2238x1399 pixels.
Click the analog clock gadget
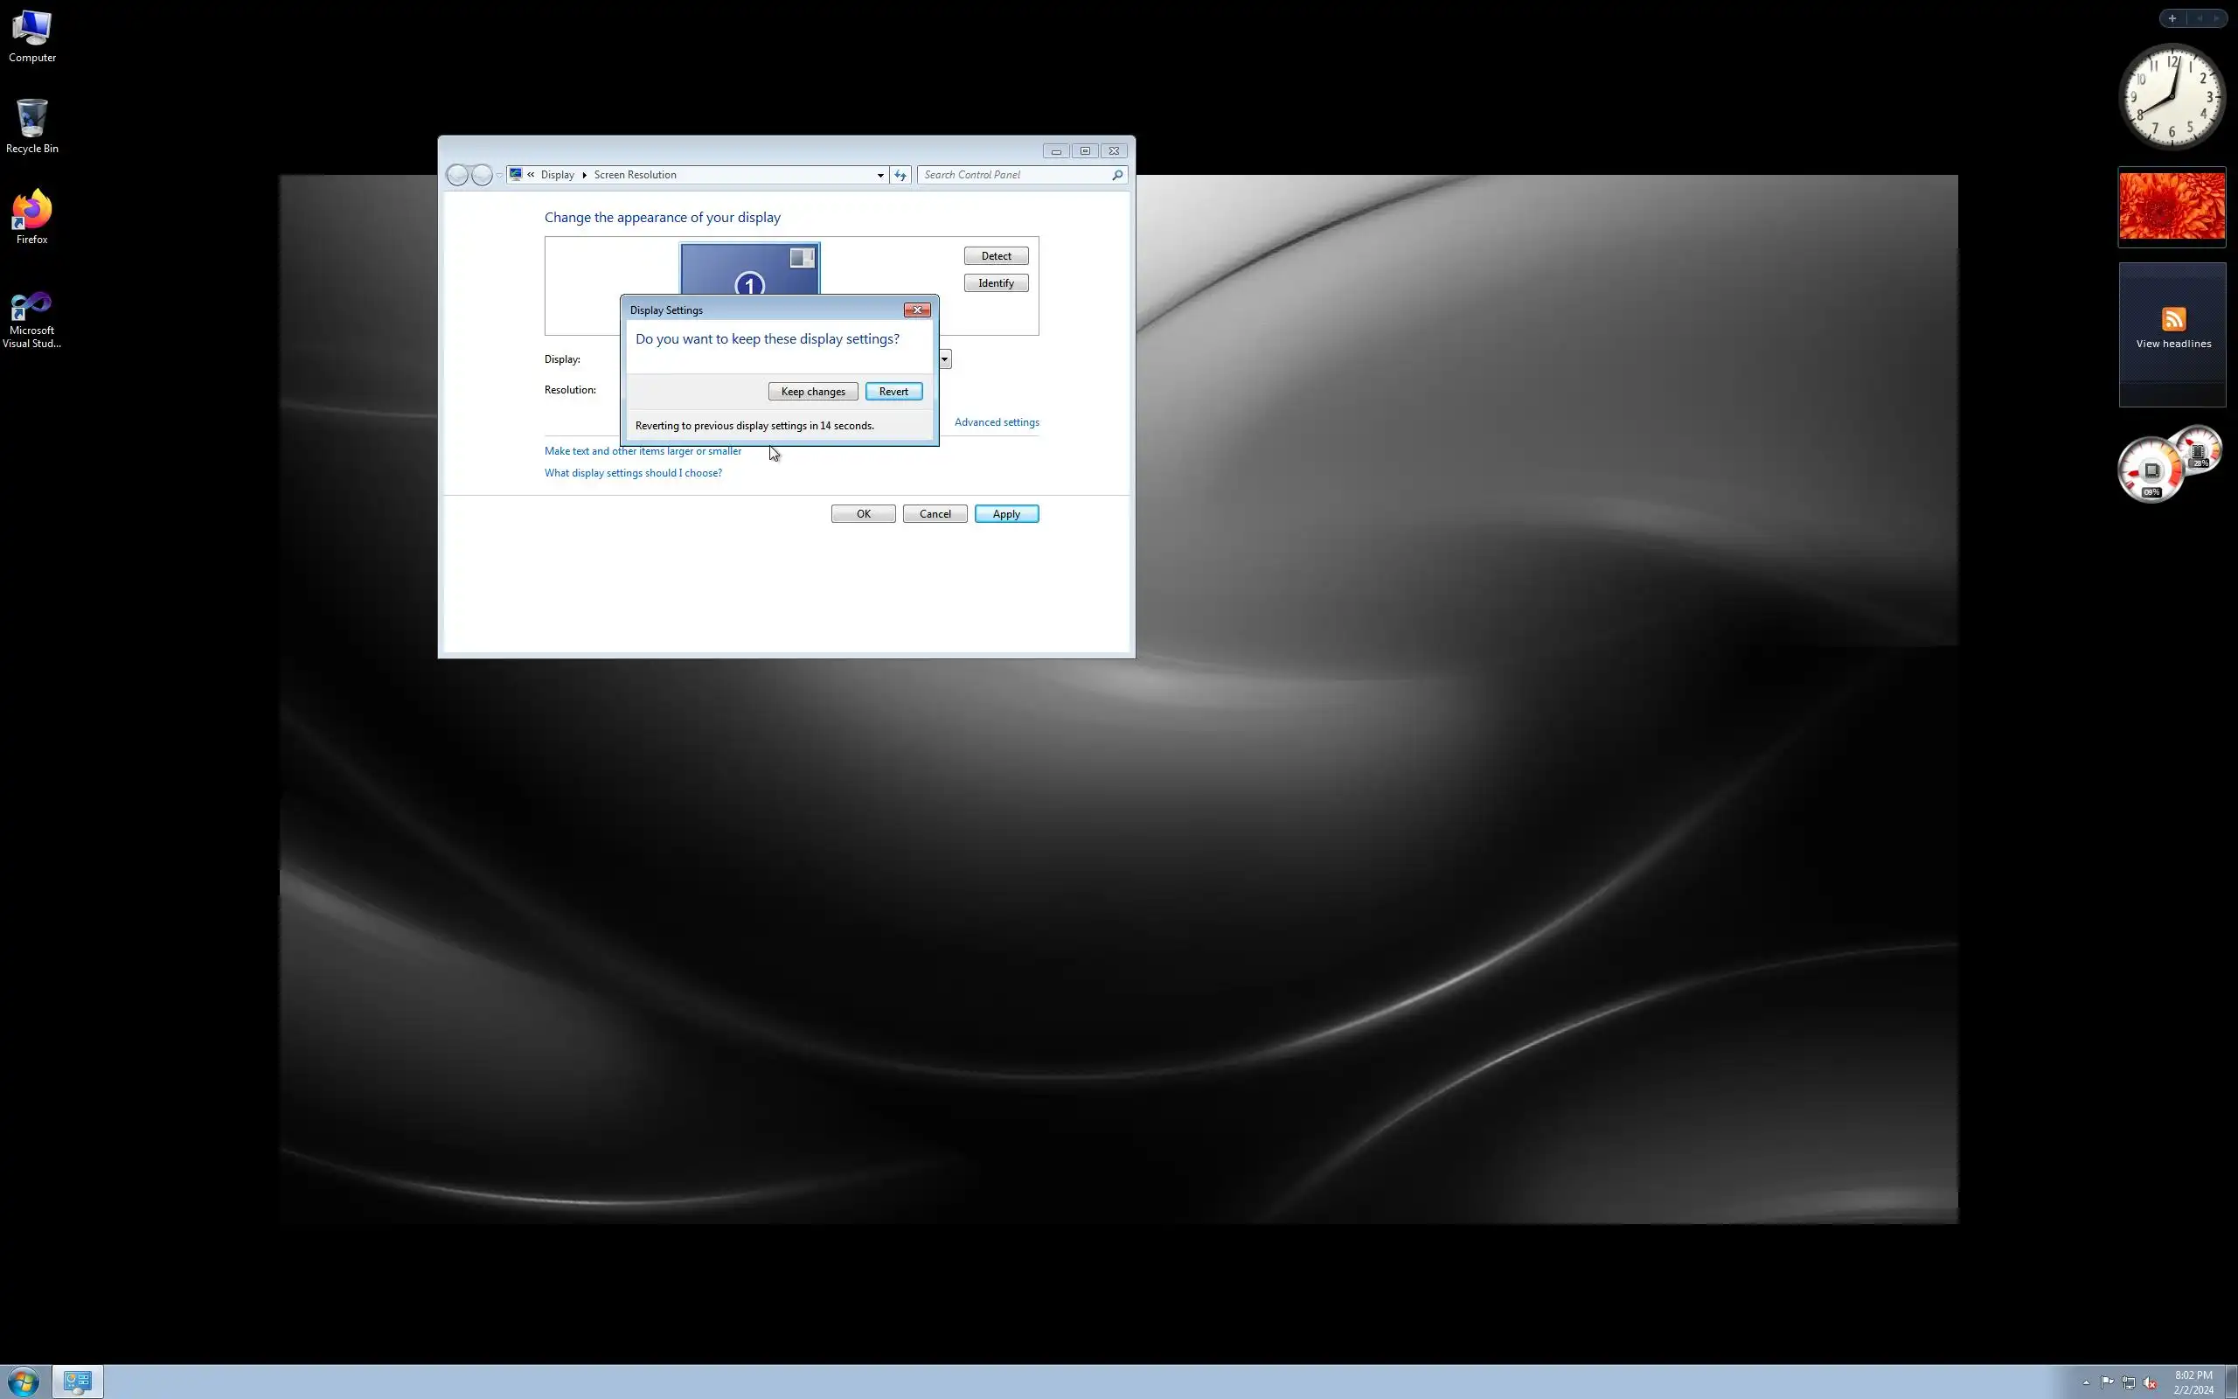(2171, 96)
